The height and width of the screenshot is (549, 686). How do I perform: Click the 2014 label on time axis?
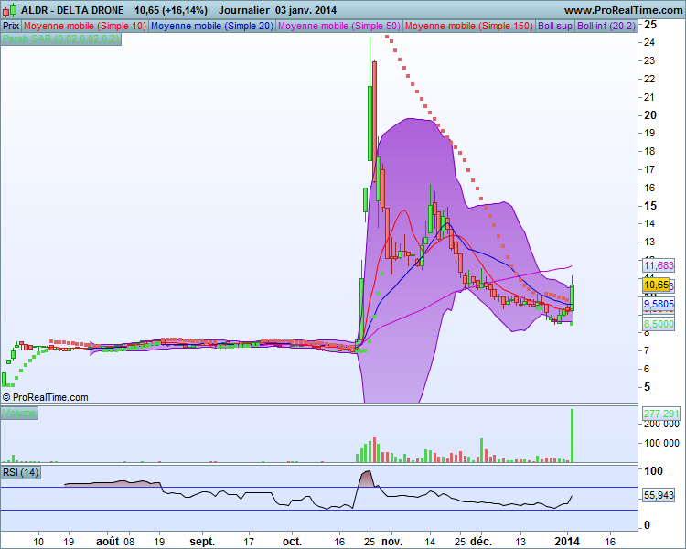(567, 542)
